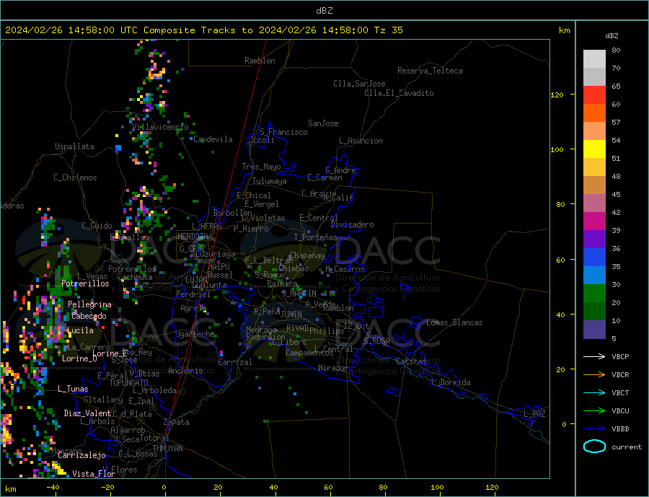Click the Vista_Flor place label
The image size is (649, 497).
pyautogui.click(x=94, y=473)
